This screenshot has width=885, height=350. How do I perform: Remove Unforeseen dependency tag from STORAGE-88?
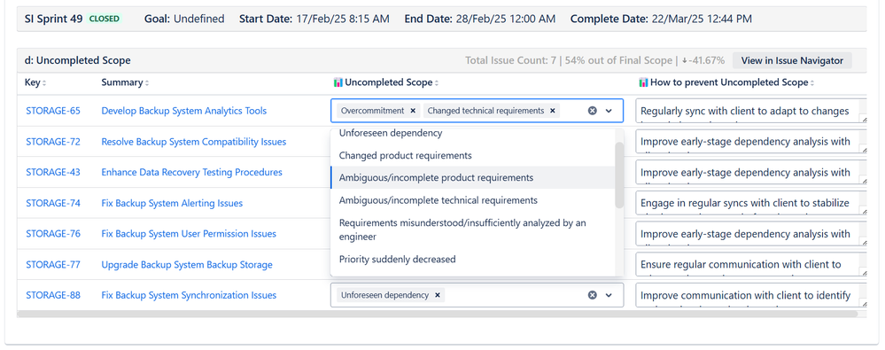click(438, 295)
